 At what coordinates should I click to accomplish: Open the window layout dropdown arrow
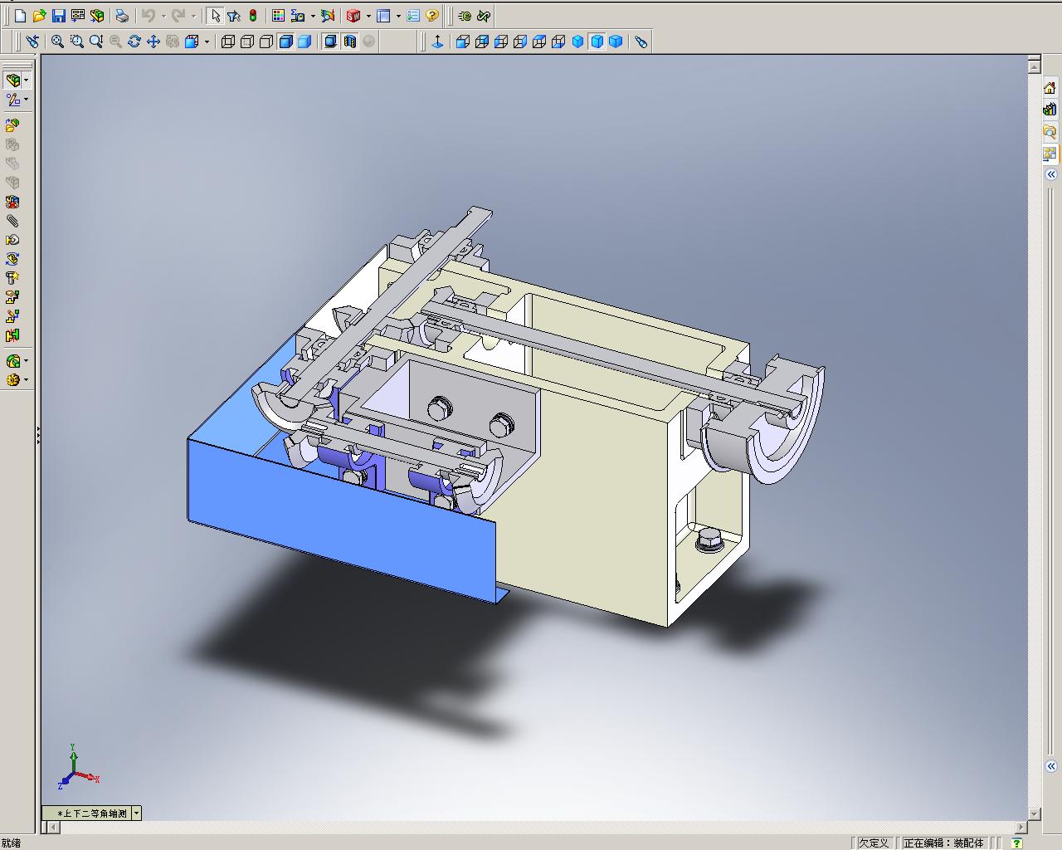pyautogui.click(x=398, y=16)
